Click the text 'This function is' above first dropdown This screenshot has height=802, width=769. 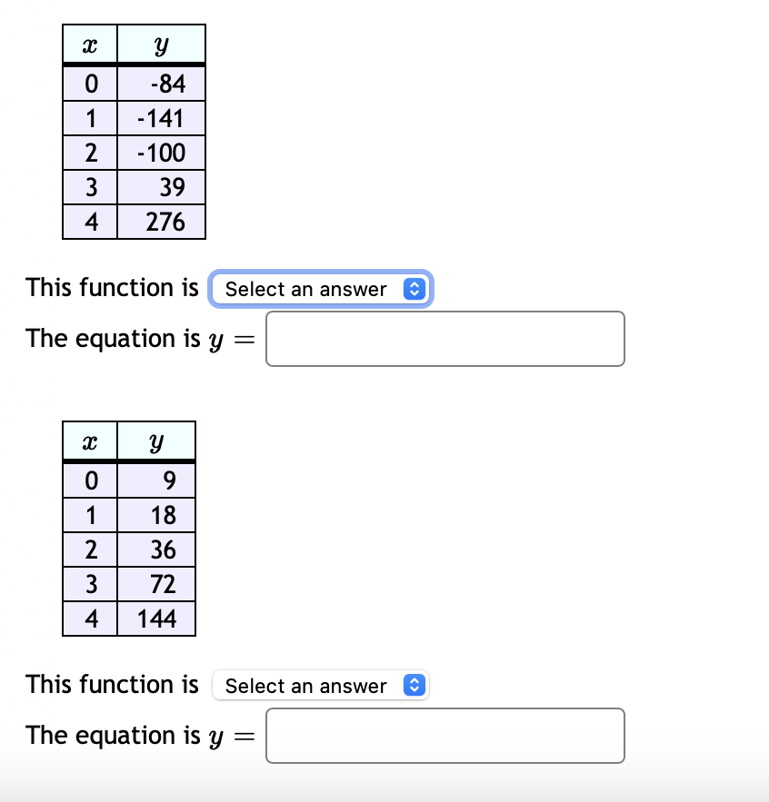112,288
